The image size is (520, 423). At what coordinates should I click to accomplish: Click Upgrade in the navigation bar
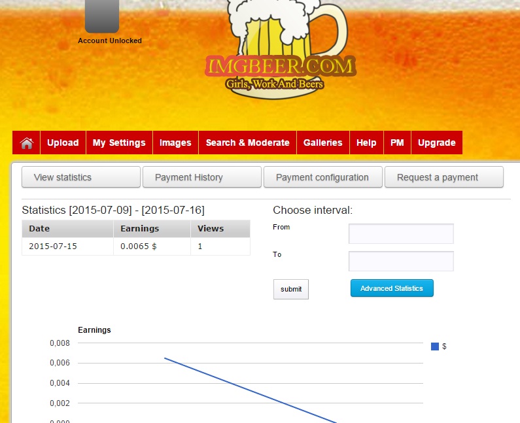[436, 143]
